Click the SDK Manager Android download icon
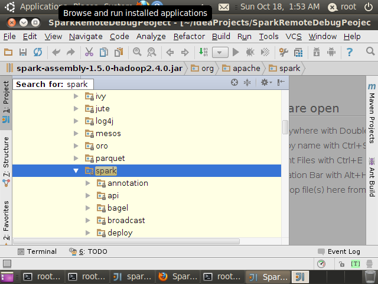The width and height of the screenshot is (378, 284). [x=317, y=52]
